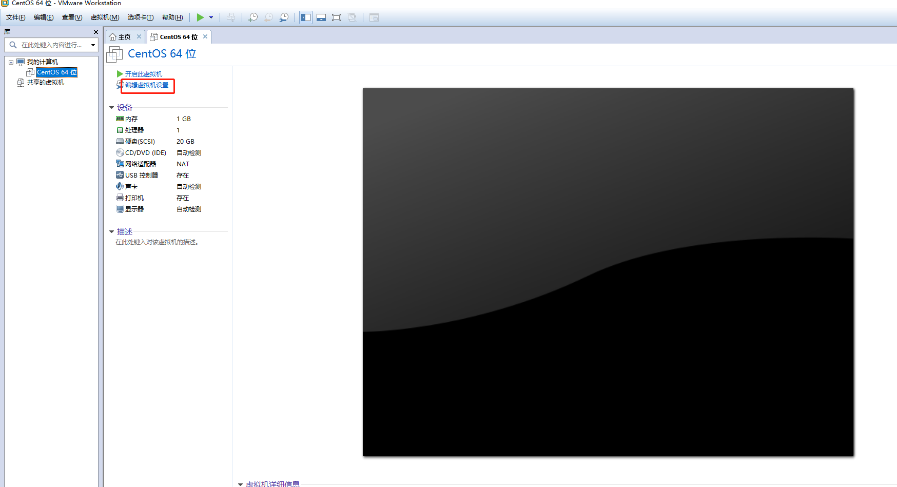Switch to the 主页 tab
The image size is (897, 487).
point(125,37)
